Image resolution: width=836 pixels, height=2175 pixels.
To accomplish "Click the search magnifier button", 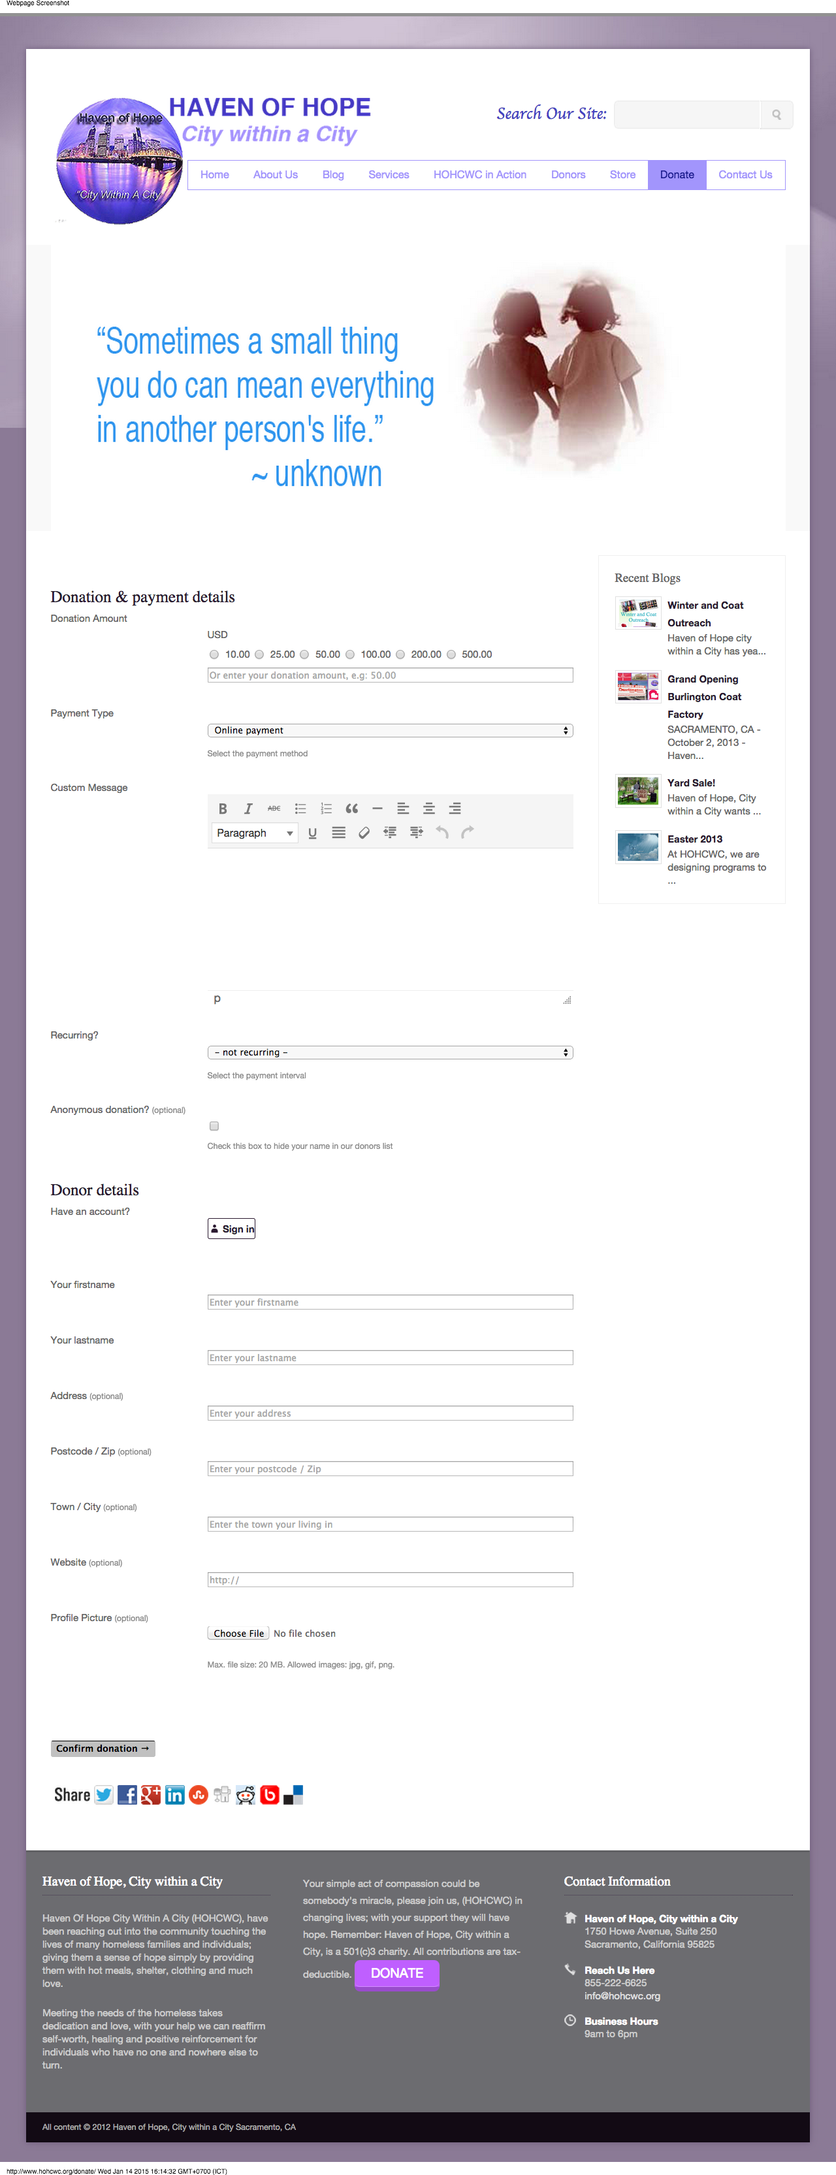I will [x=777, y=115].
